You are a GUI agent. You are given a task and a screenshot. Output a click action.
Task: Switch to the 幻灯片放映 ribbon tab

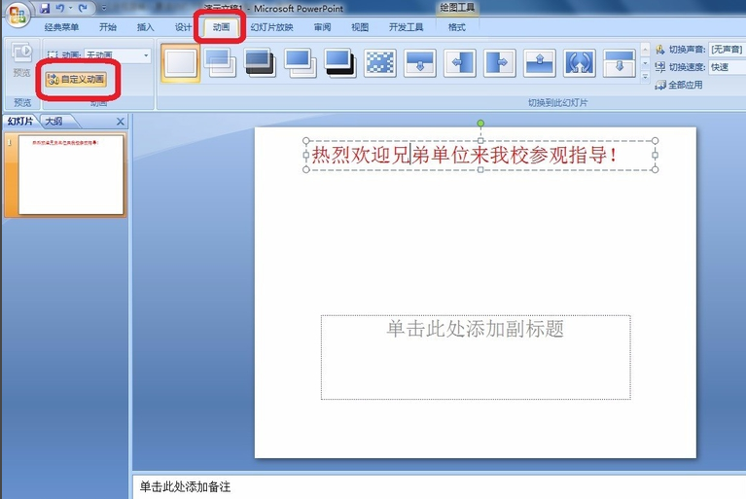[271, 27]
